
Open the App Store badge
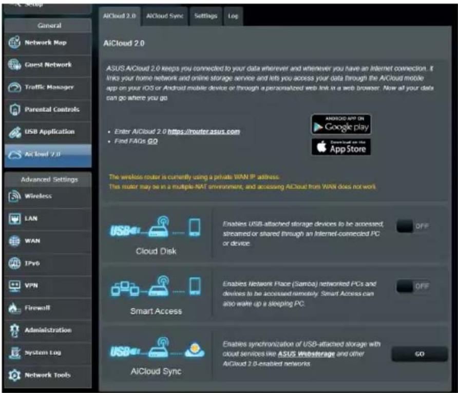tap(341, 147)
